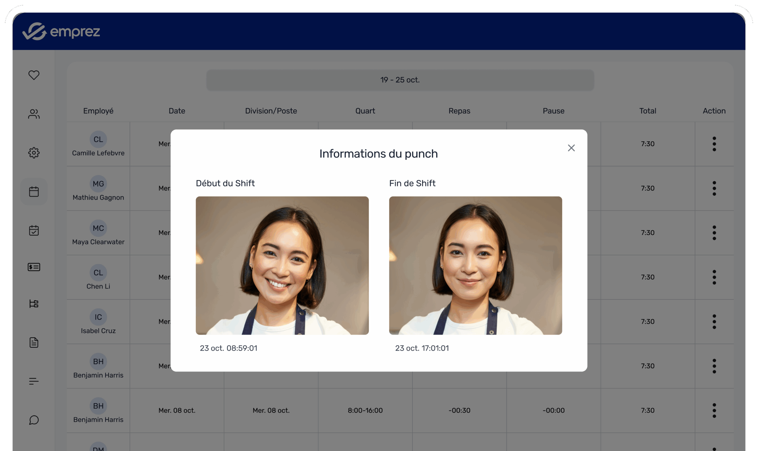The image size is (758, 451).
Task: Open the '19 - 25 oct.' week selector
Action: [400, 80]
